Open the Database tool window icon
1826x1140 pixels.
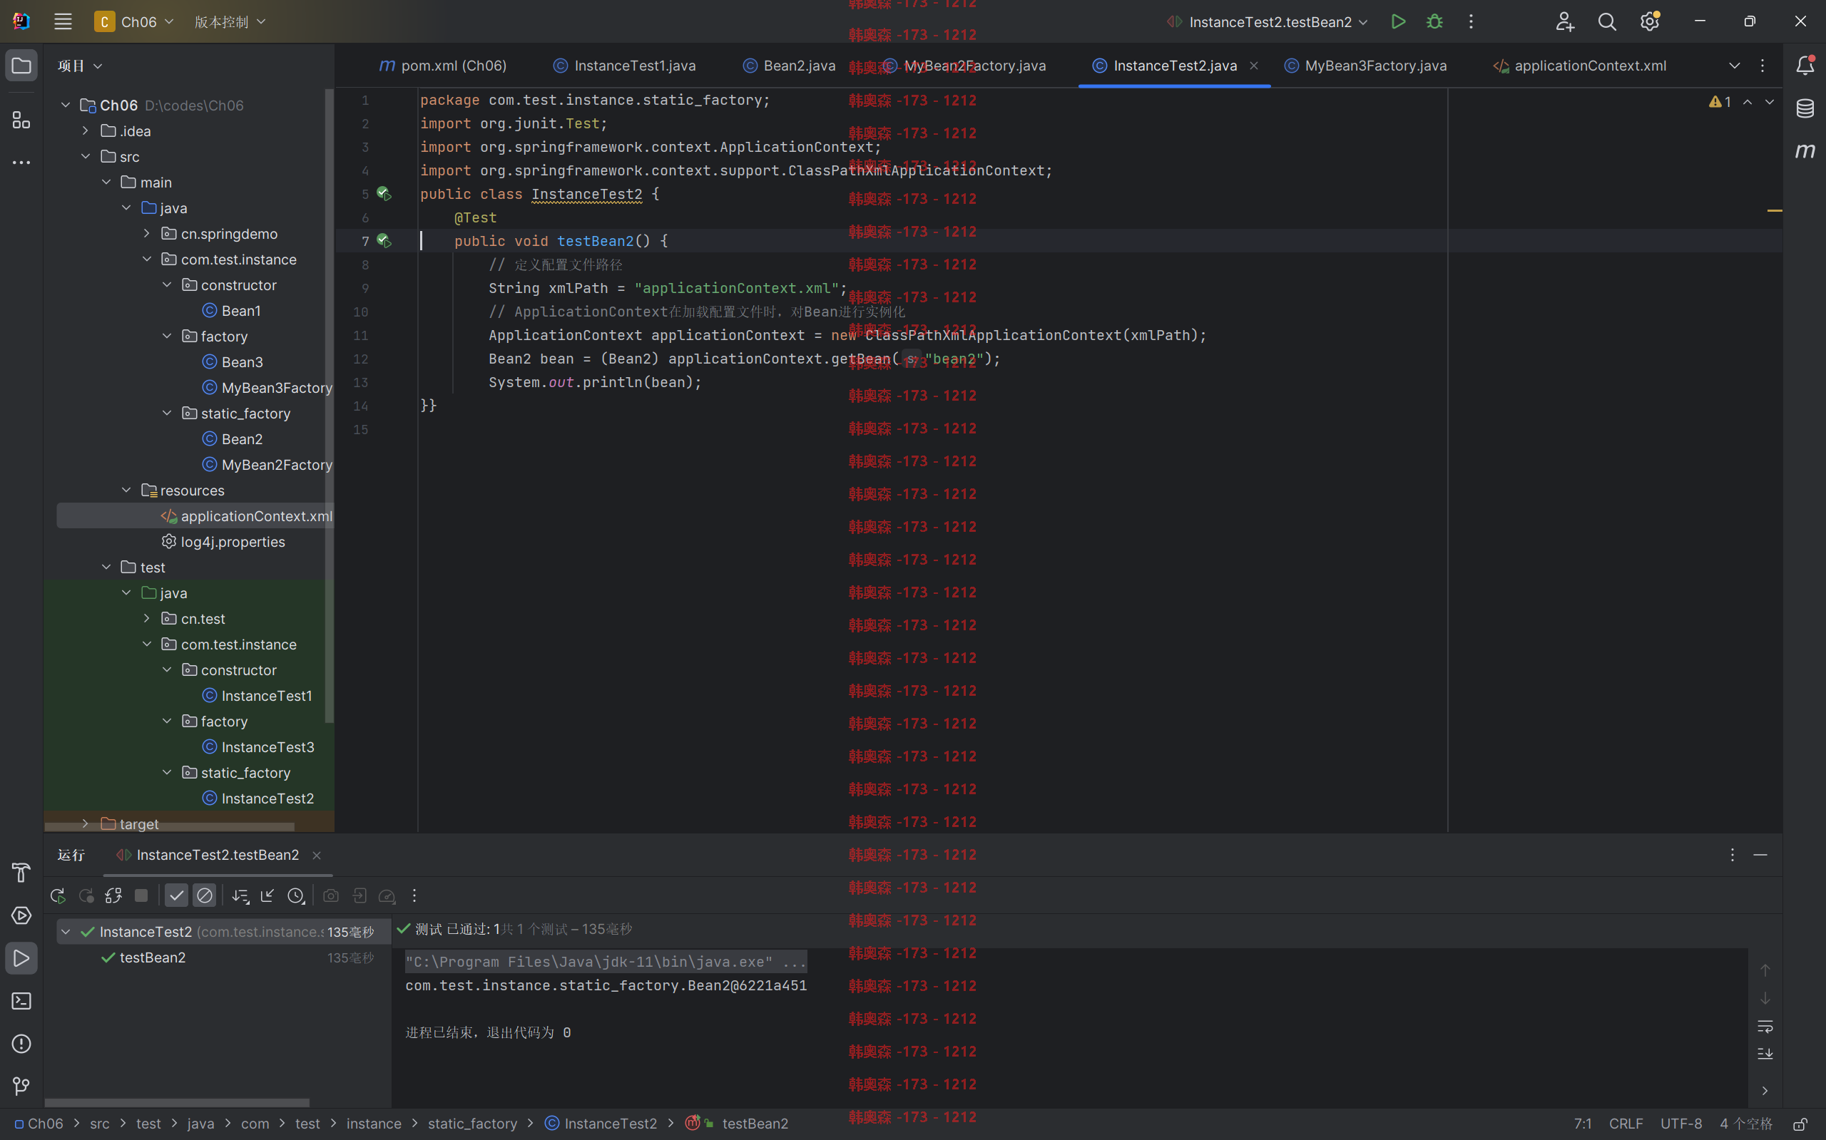(1805, 108)
